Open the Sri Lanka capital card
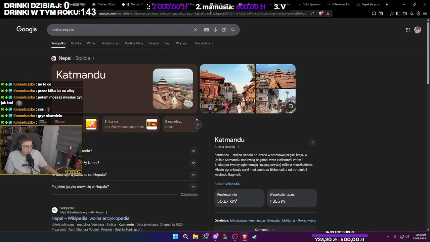Image resolution: width=430 pixels, height=242 pixels. click(x=131, y=124)
